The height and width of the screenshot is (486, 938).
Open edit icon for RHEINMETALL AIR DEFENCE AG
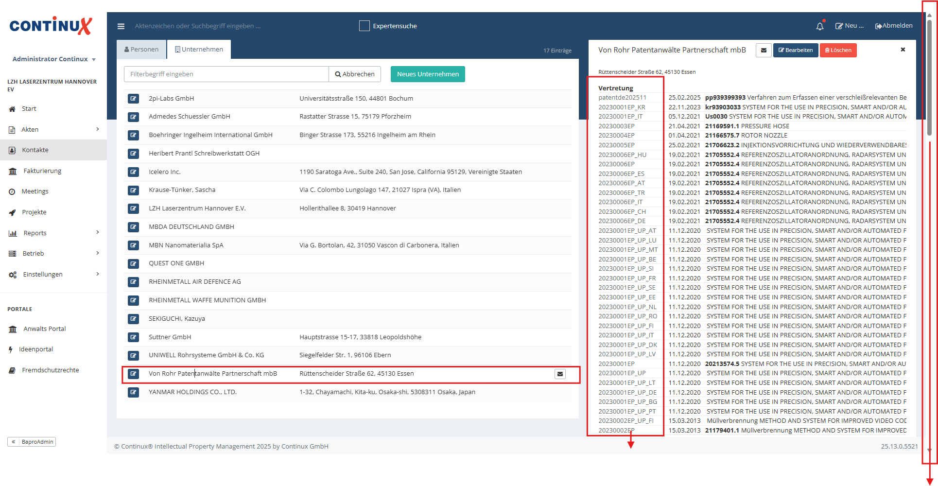point(133,282)
